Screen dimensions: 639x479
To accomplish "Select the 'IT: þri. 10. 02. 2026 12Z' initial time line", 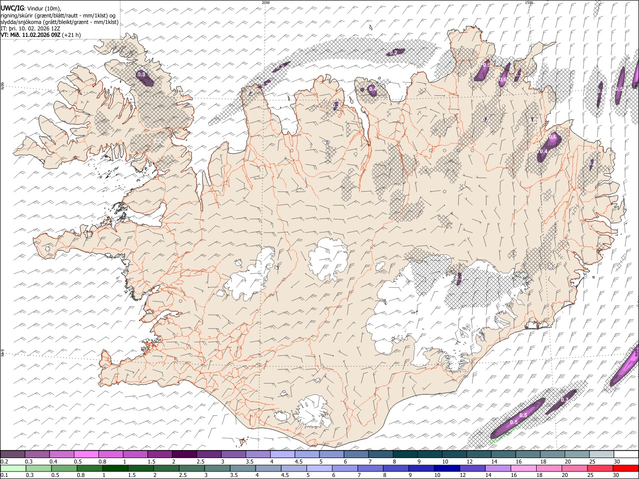I will click(x=30, y=28).
